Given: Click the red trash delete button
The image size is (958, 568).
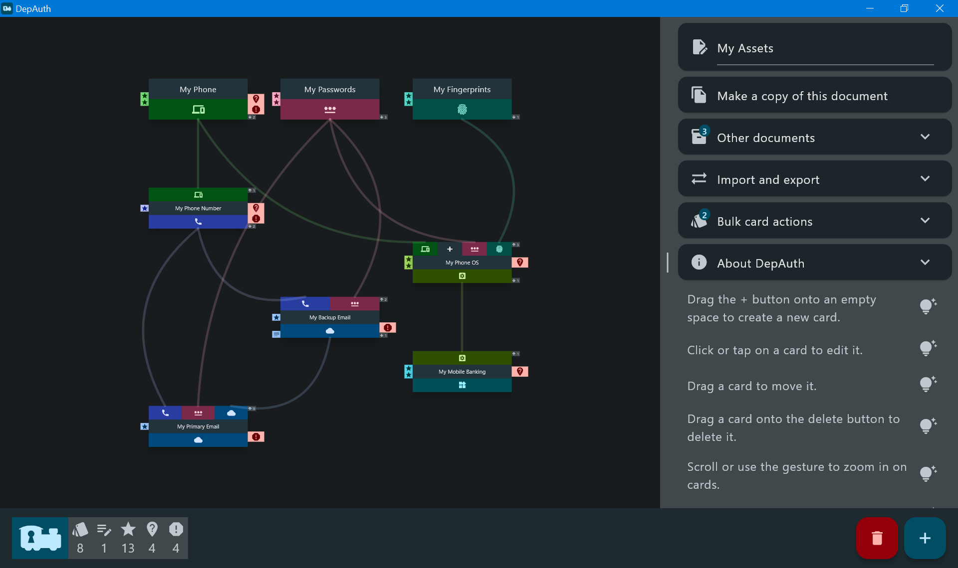Looking at the screenshot, I should click(x=877, y=538).
